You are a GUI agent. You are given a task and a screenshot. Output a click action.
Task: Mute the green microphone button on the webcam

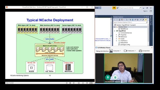click(x=108, y=77)
